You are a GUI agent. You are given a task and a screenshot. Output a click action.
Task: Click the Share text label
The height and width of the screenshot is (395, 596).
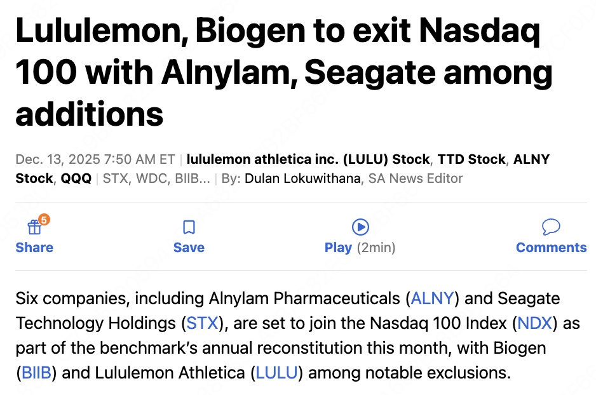click(x=34, y=248)
